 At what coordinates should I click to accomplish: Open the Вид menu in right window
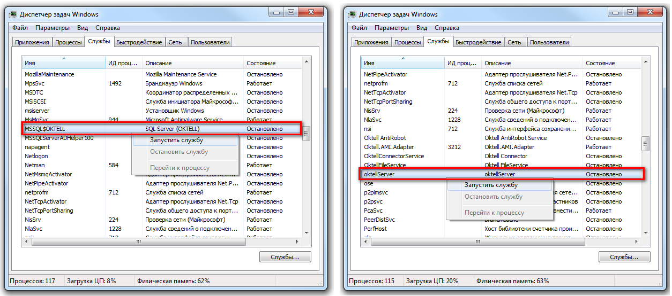point(422,28)
